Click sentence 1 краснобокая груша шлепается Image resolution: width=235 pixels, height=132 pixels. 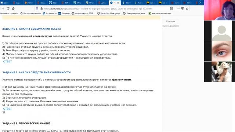[x=59, y=87]
